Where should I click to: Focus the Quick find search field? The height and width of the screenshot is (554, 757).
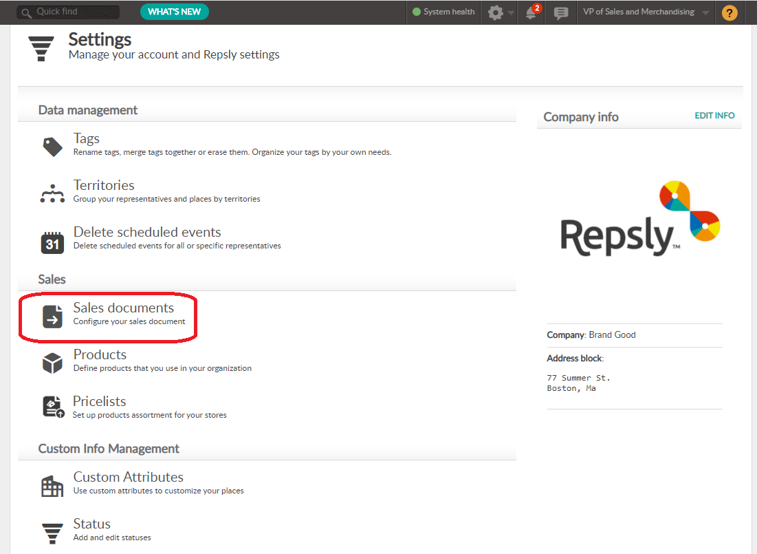(x=68, y=12)
